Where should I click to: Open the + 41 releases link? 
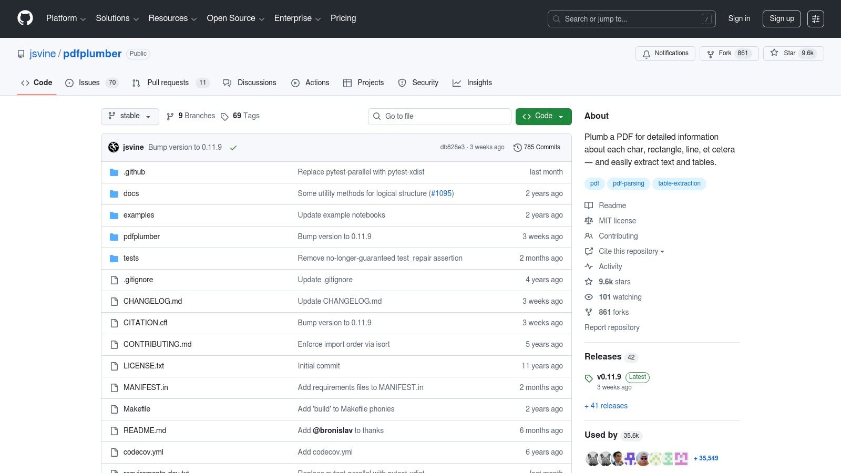click(606, 406)
